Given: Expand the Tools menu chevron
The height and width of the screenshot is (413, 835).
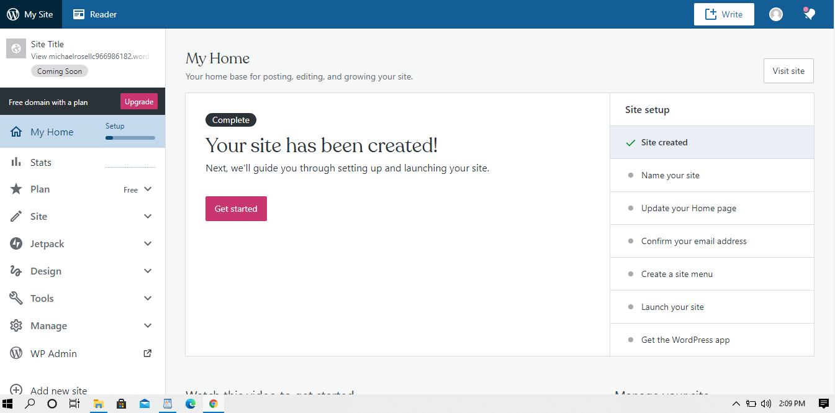Looking at the screenshot, I should click(148, 299).
